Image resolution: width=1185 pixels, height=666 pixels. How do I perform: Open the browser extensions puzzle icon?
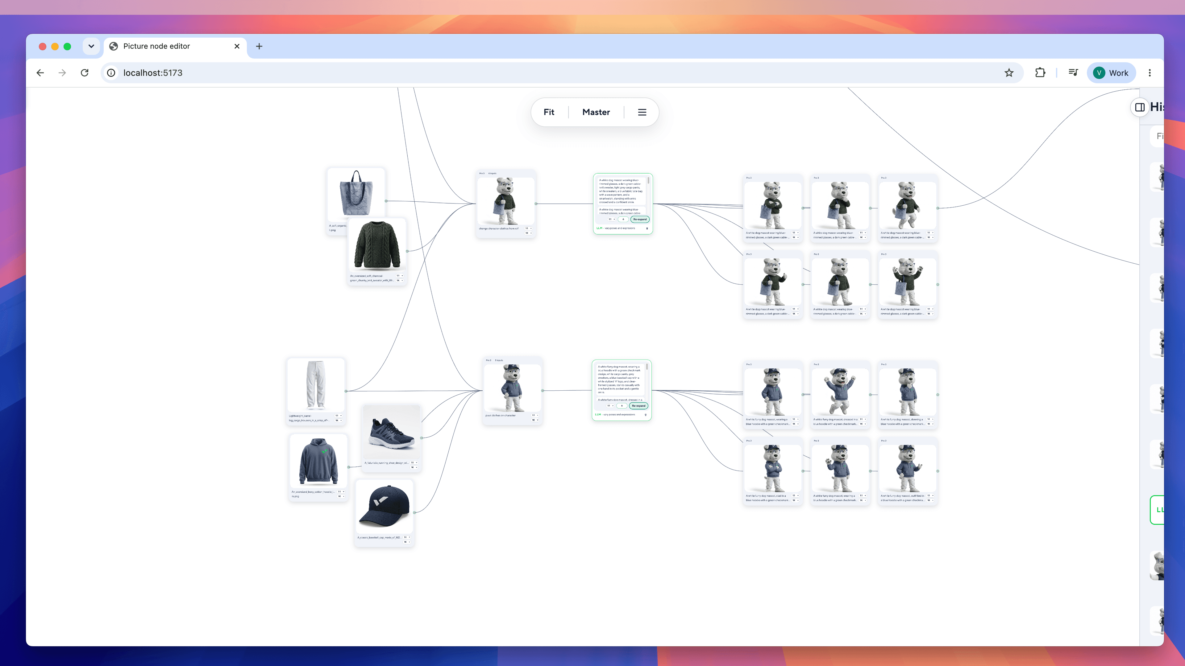pos(1040,73)
